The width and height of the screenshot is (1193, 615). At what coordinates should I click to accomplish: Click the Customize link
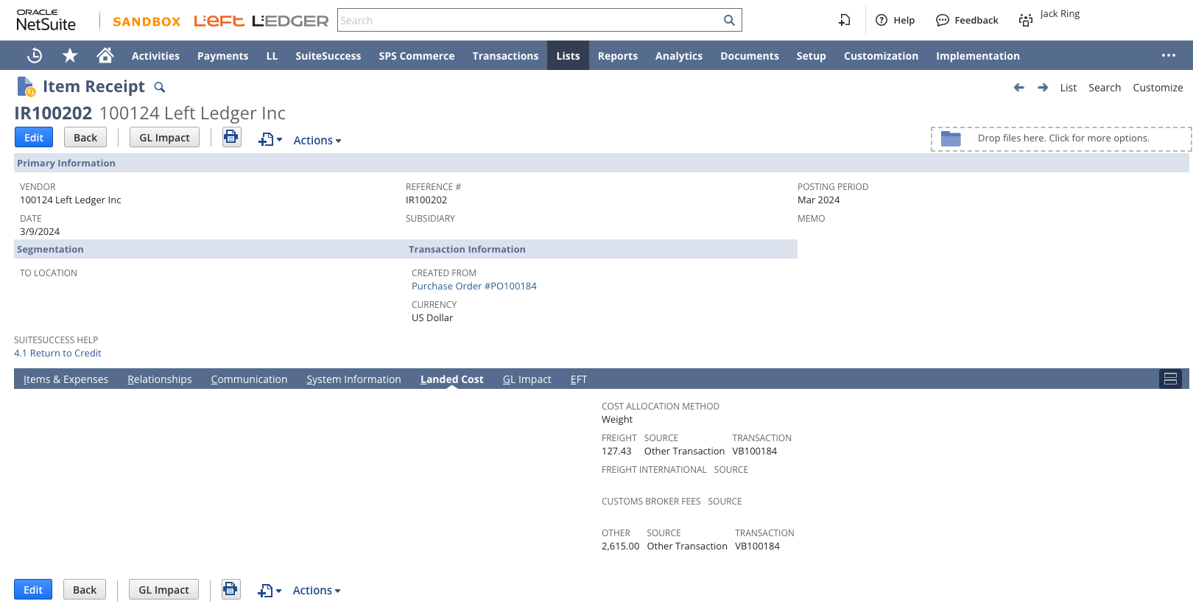tap(1158, 88)
